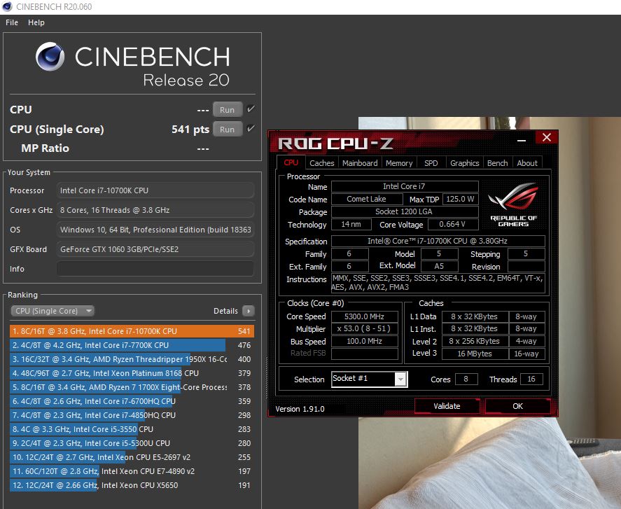Select the CPU tab in CPU-Z
The height and width of the screenshot is (509, 621).
point(291,163)
